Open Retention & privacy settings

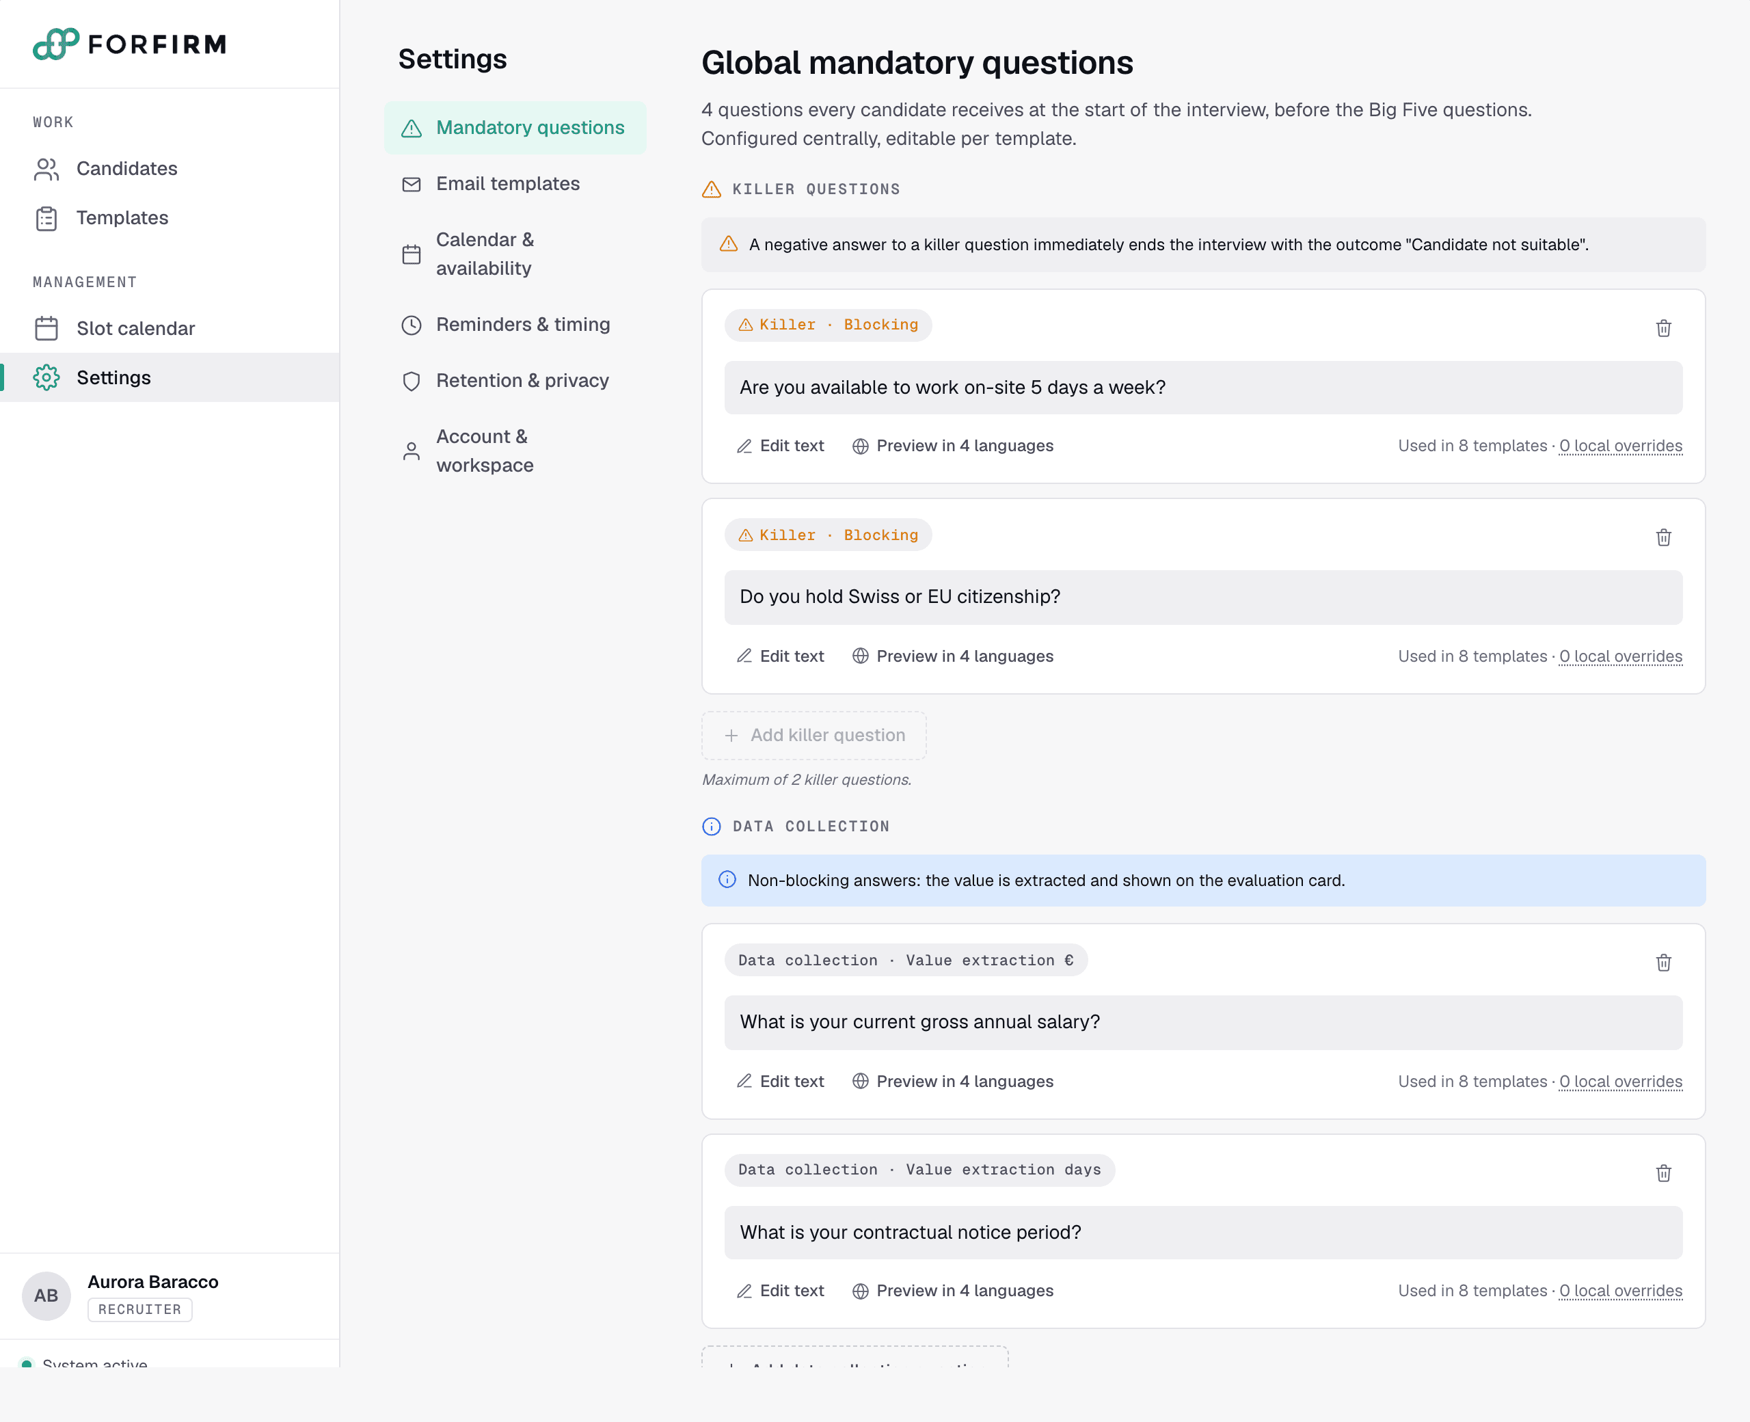point(515,381)
